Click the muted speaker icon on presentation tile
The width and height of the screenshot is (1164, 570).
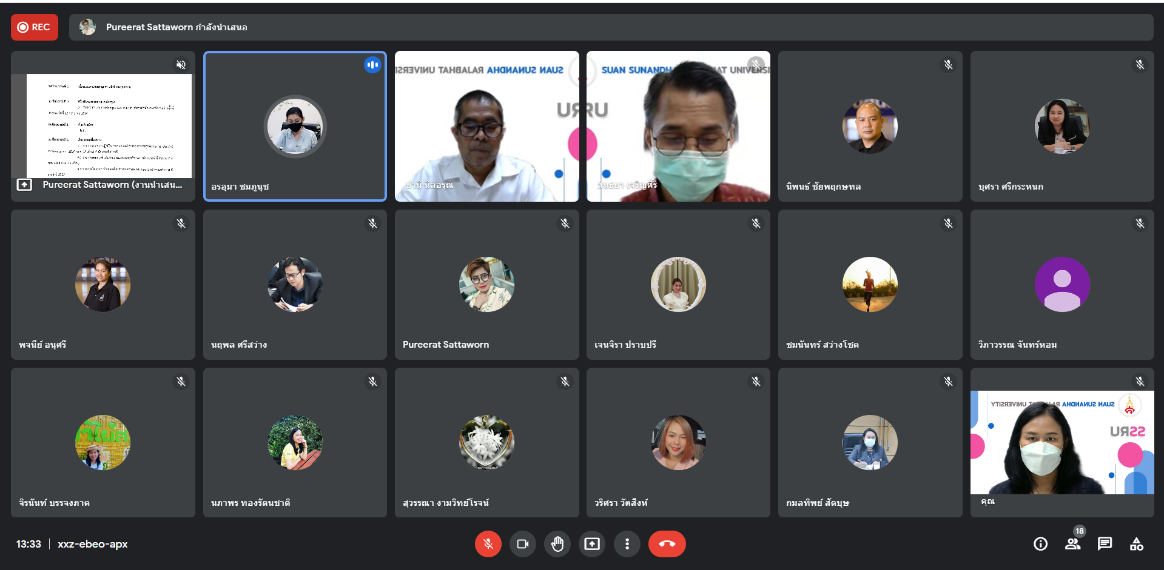pyautogui.click(x=181, y=65)
